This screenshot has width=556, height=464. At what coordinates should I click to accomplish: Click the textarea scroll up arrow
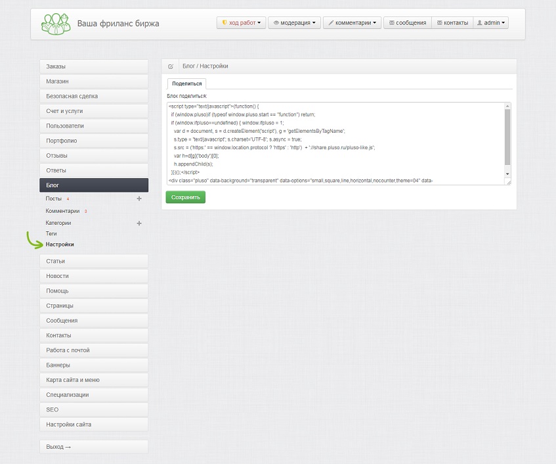507,106
